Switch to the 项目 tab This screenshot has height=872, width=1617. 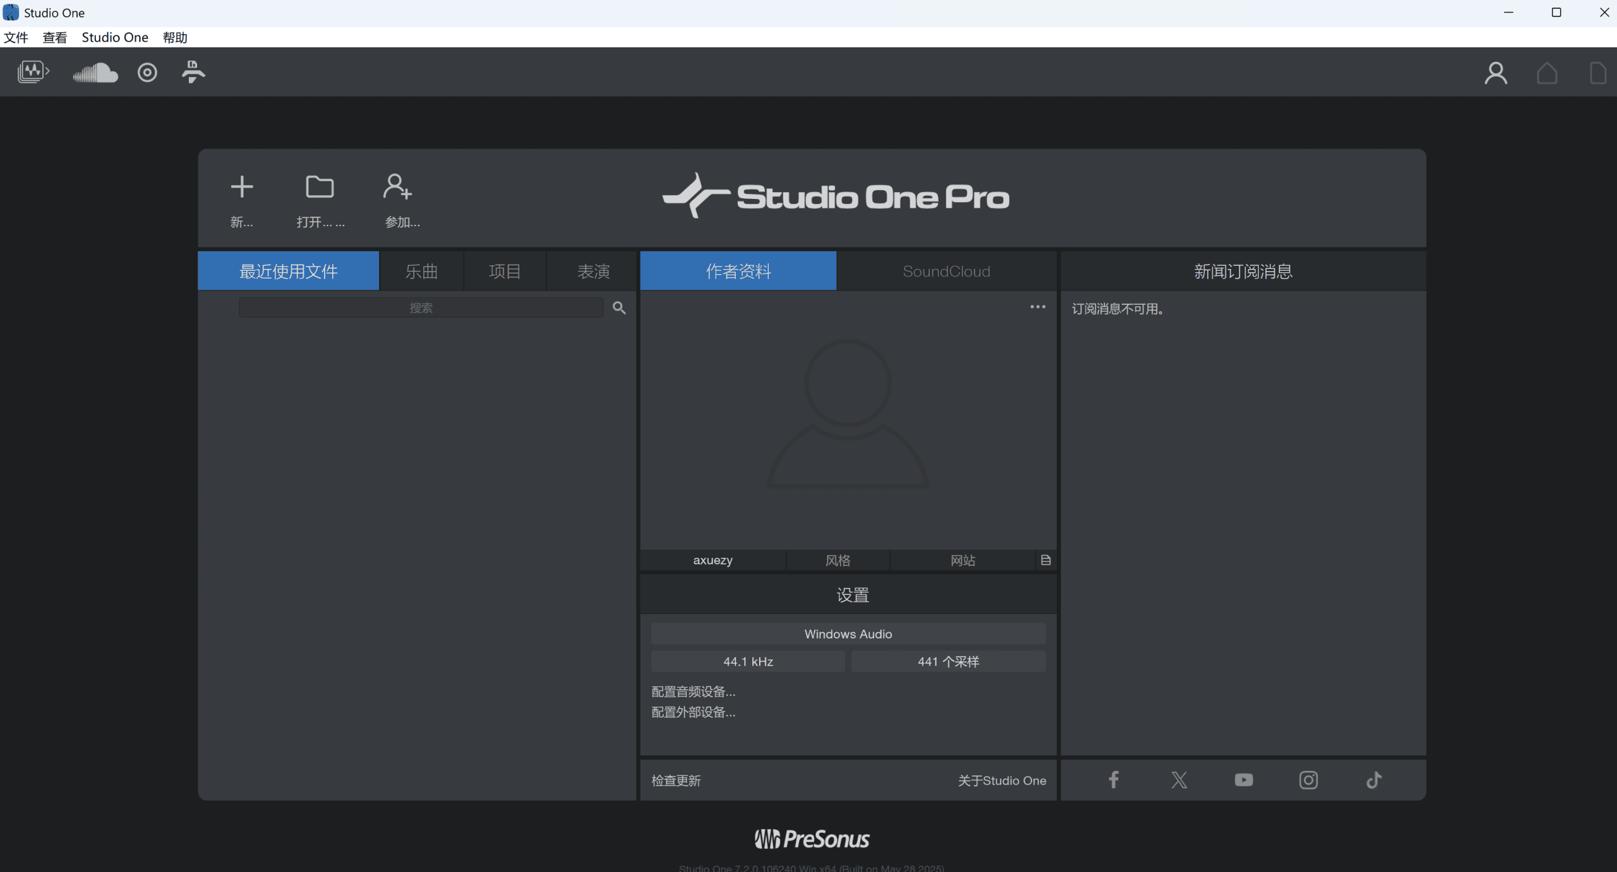505,271
